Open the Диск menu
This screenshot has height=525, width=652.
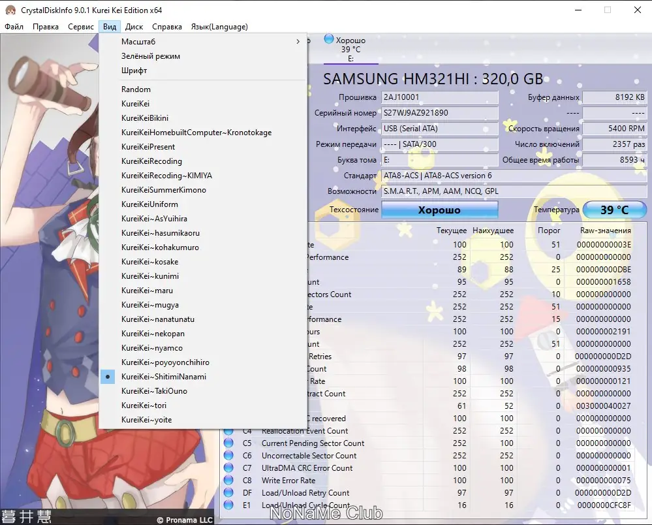click(134, 27)
